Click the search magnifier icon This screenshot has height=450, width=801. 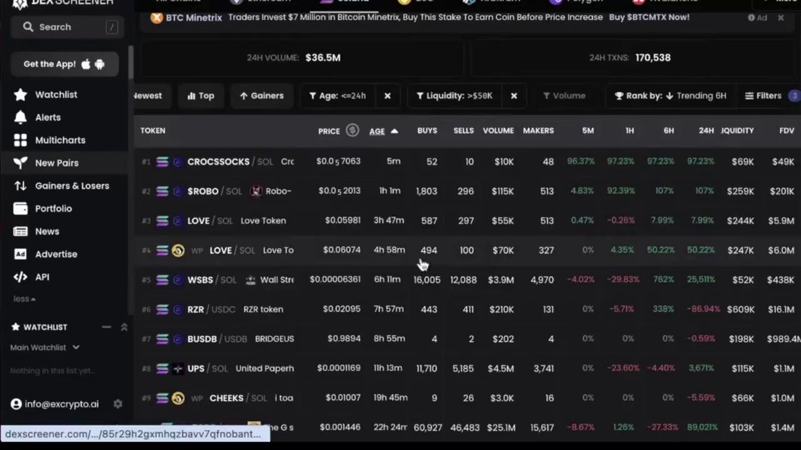(28, 27)
